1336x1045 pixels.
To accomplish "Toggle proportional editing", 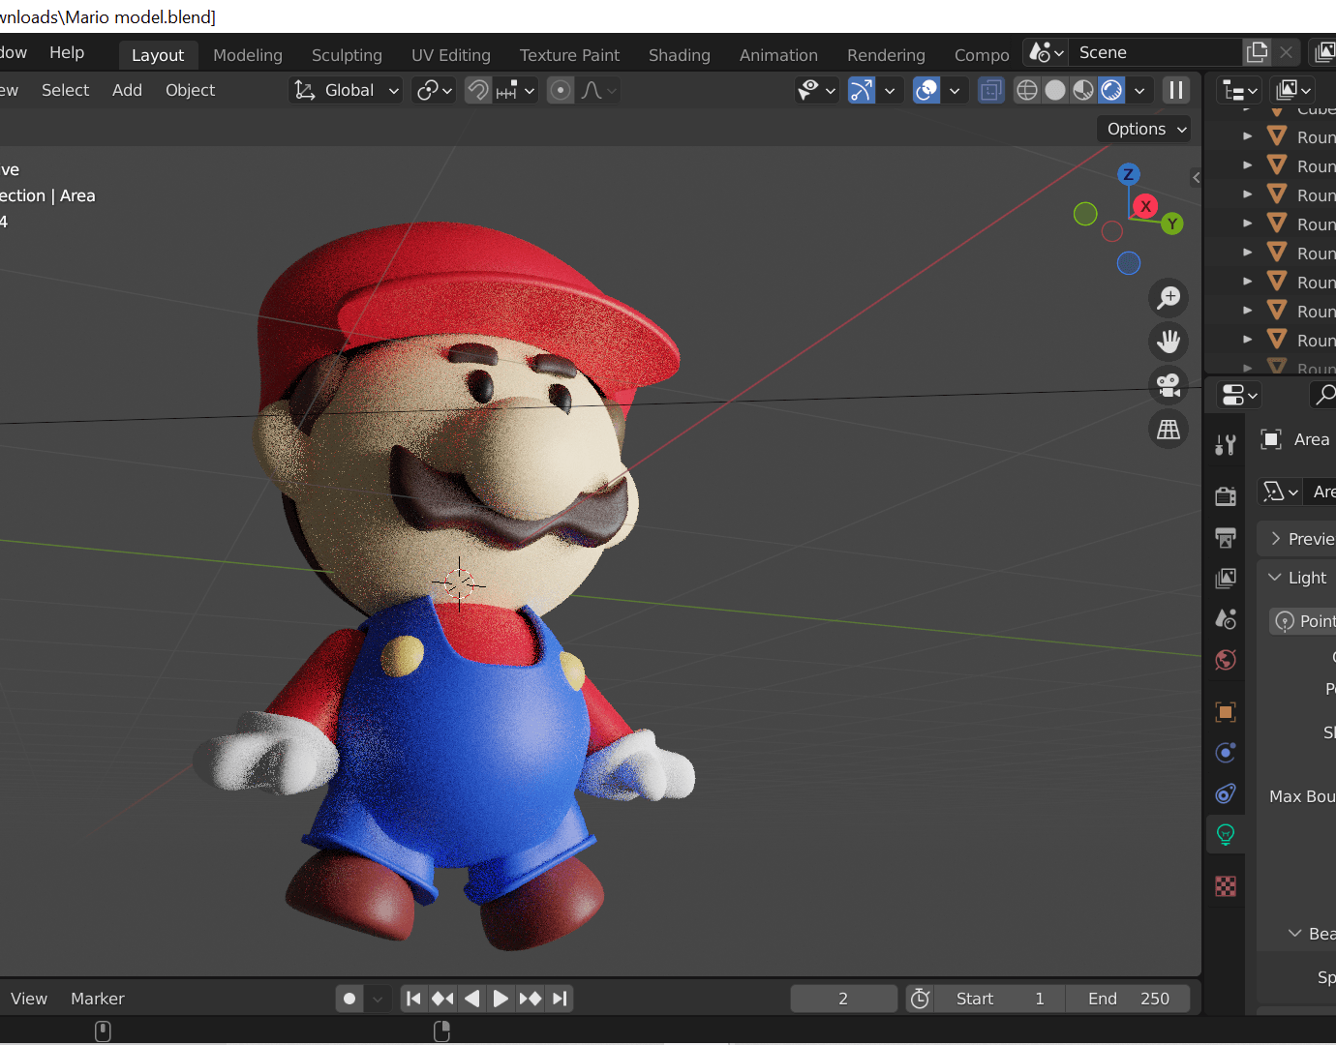I will click(561, 90).
